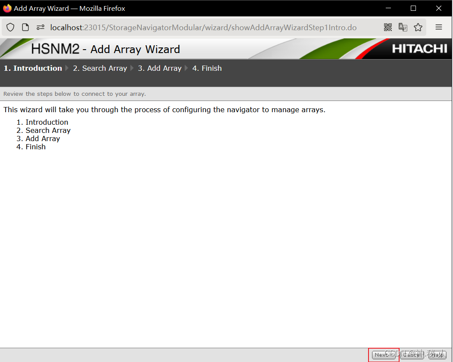Click the Firefox logo in the title bar
453x362 pixels.
7,8
